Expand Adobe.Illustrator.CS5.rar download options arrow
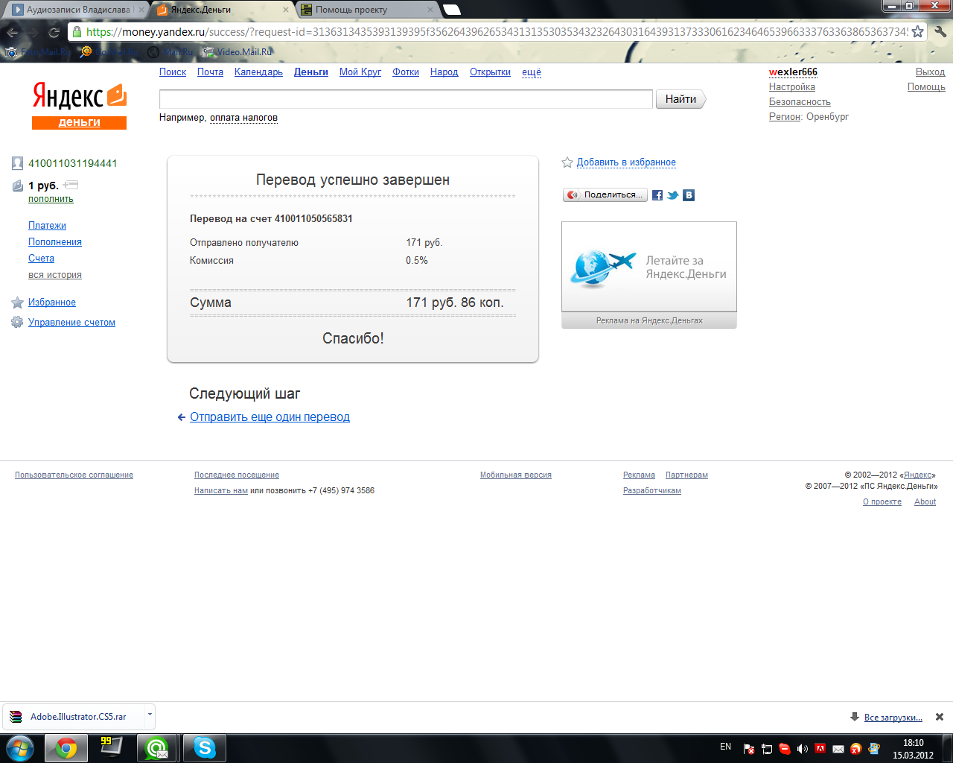This screenshot has width=953, height=763. [150, 715]
